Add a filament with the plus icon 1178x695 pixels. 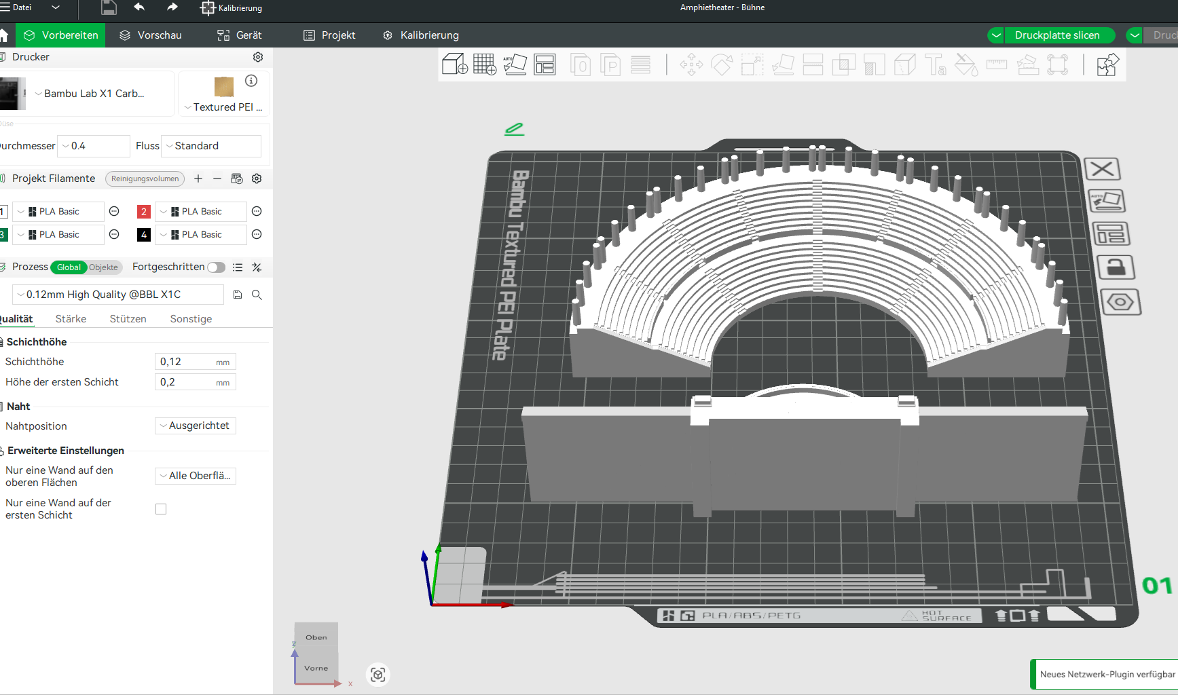pos(198,179)
